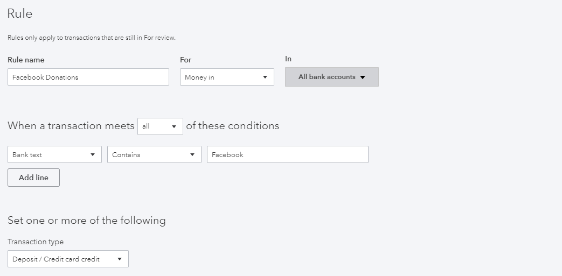This screenshot has width=562, height=276.
Task: Click the "For" label above Money in
Action: [x=186, y=60]
